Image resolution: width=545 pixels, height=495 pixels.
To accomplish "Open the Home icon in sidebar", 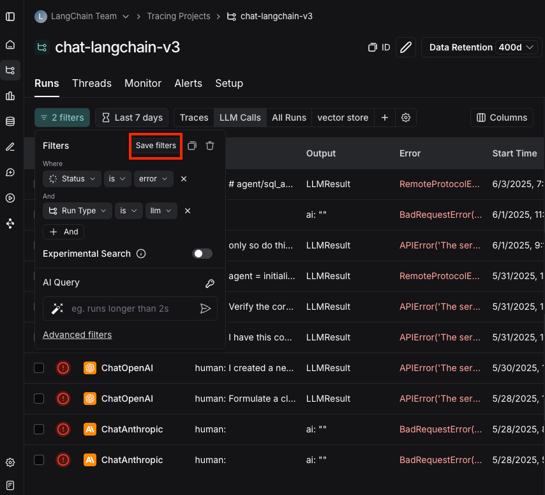I will point(10,45).
